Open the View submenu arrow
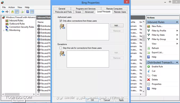Screen dimensions: 180x103 point(177,44)
